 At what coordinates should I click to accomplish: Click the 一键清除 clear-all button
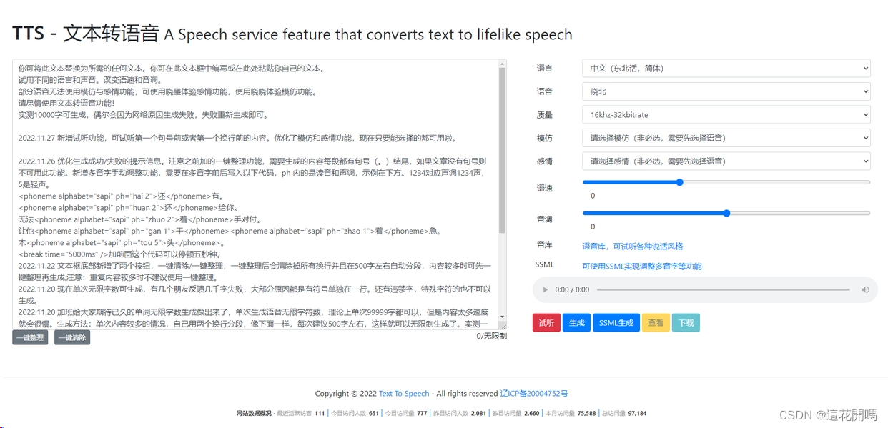[71, 337]
